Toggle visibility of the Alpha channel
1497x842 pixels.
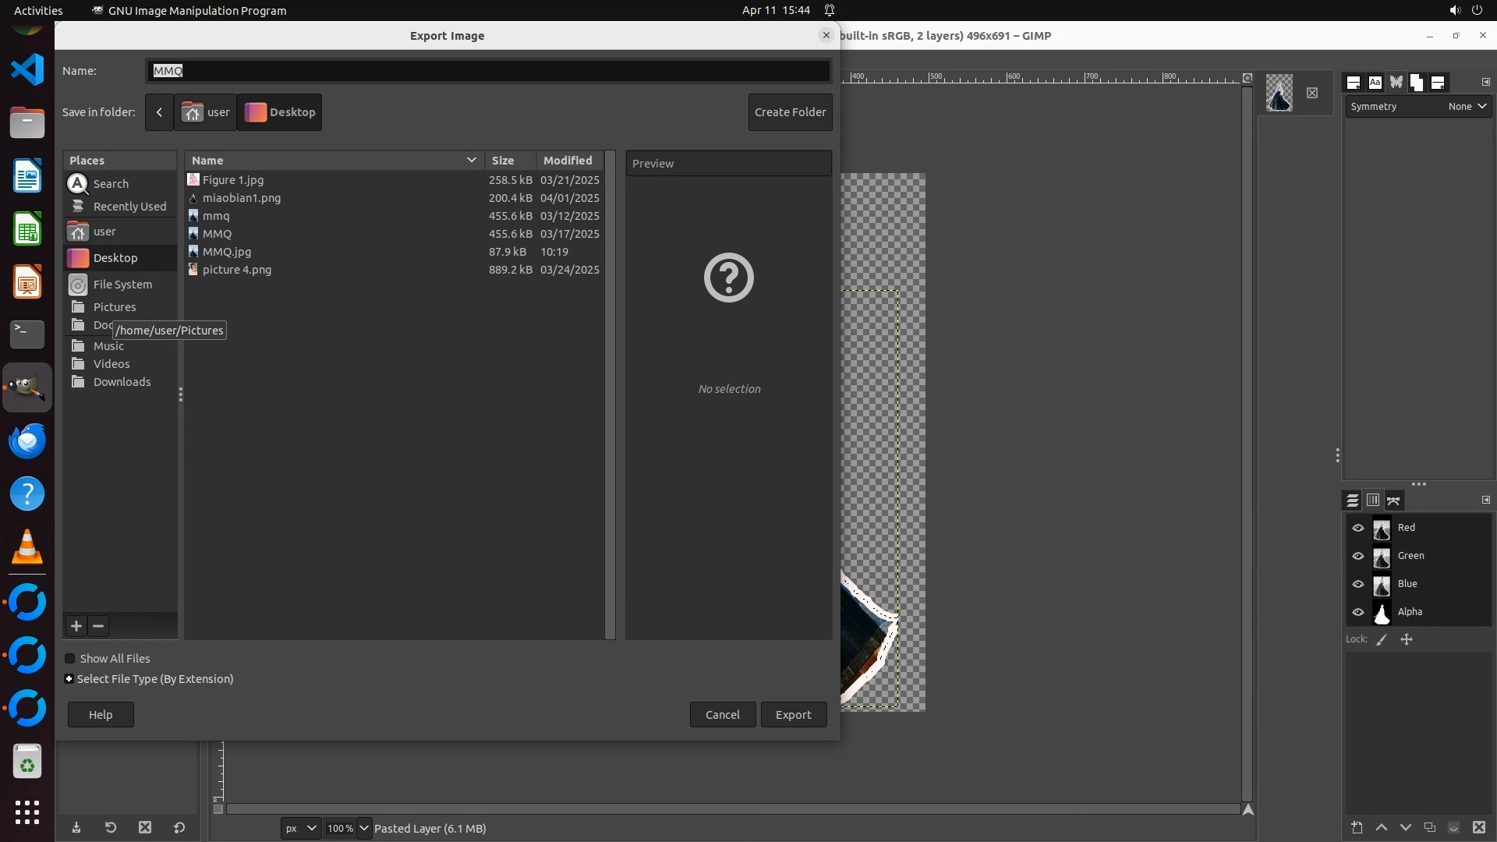click(x=1358, y=612)
